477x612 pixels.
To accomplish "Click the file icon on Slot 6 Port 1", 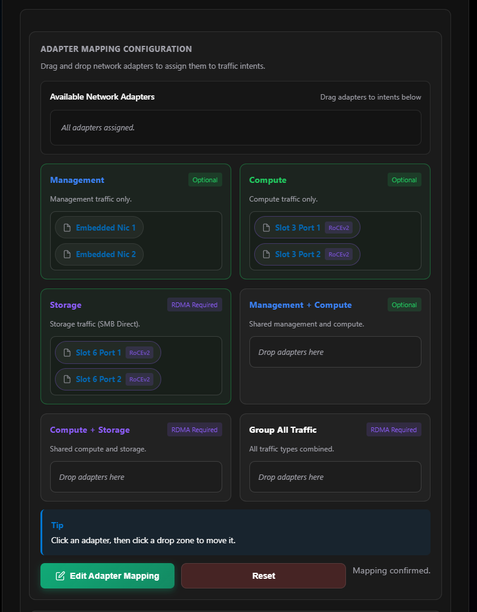I will point(68,352).
